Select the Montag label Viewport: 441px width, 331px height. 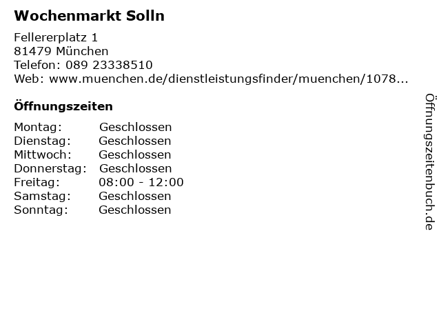click(38, 127)
